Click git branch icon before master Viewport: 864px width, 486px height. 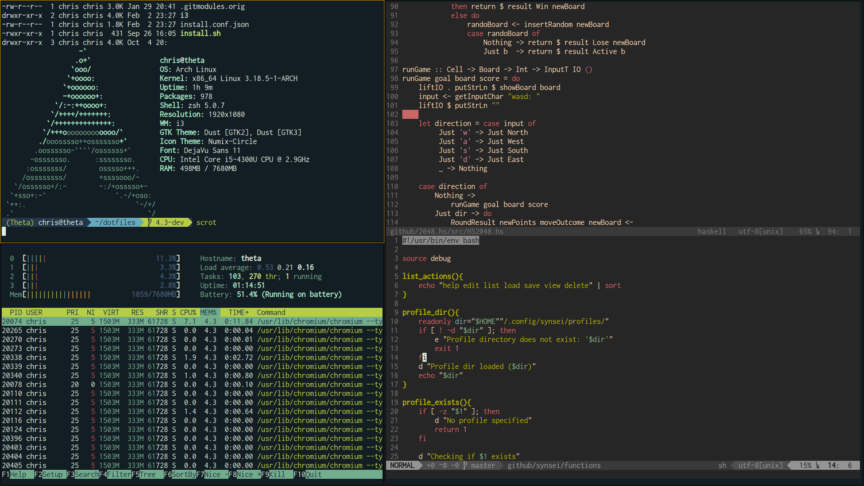465,465
